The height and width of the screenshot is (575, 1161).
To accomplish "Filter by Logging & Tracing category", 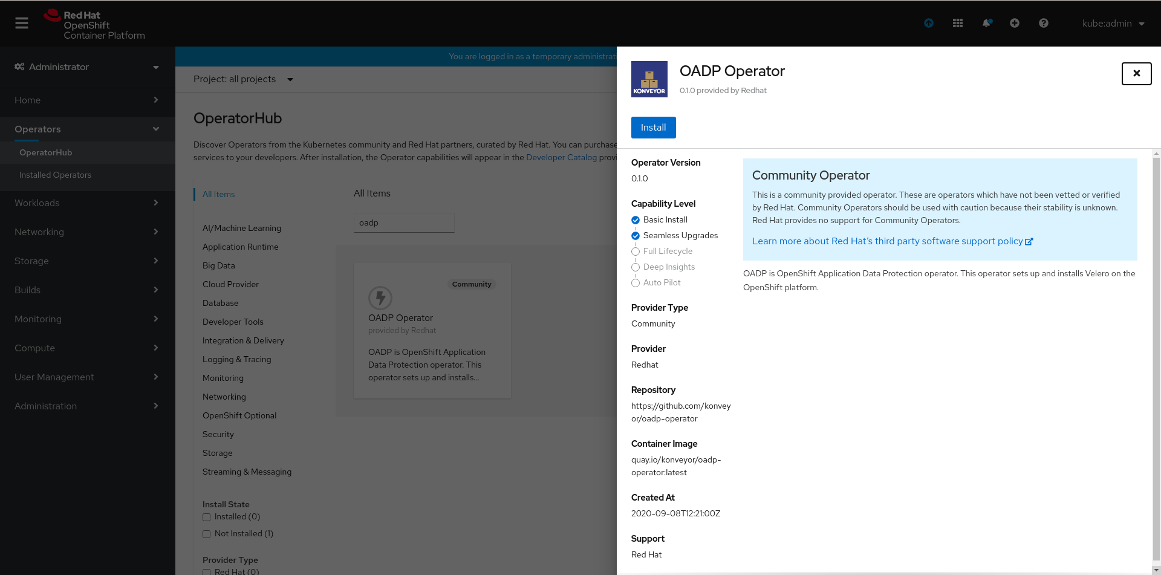I will point(237,359).
